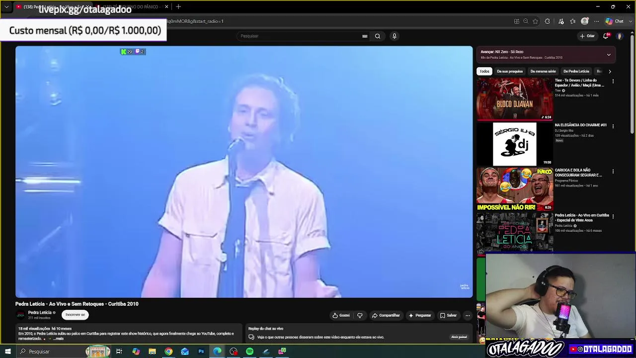
Task: Click the Bloco Djavan video thumbnail
Action: [x=515, y=99]
